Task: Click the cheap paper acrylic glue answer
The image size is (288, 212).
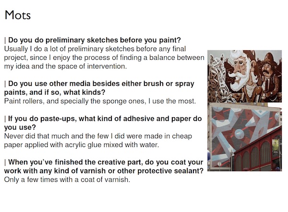Action: pos(98,140)
